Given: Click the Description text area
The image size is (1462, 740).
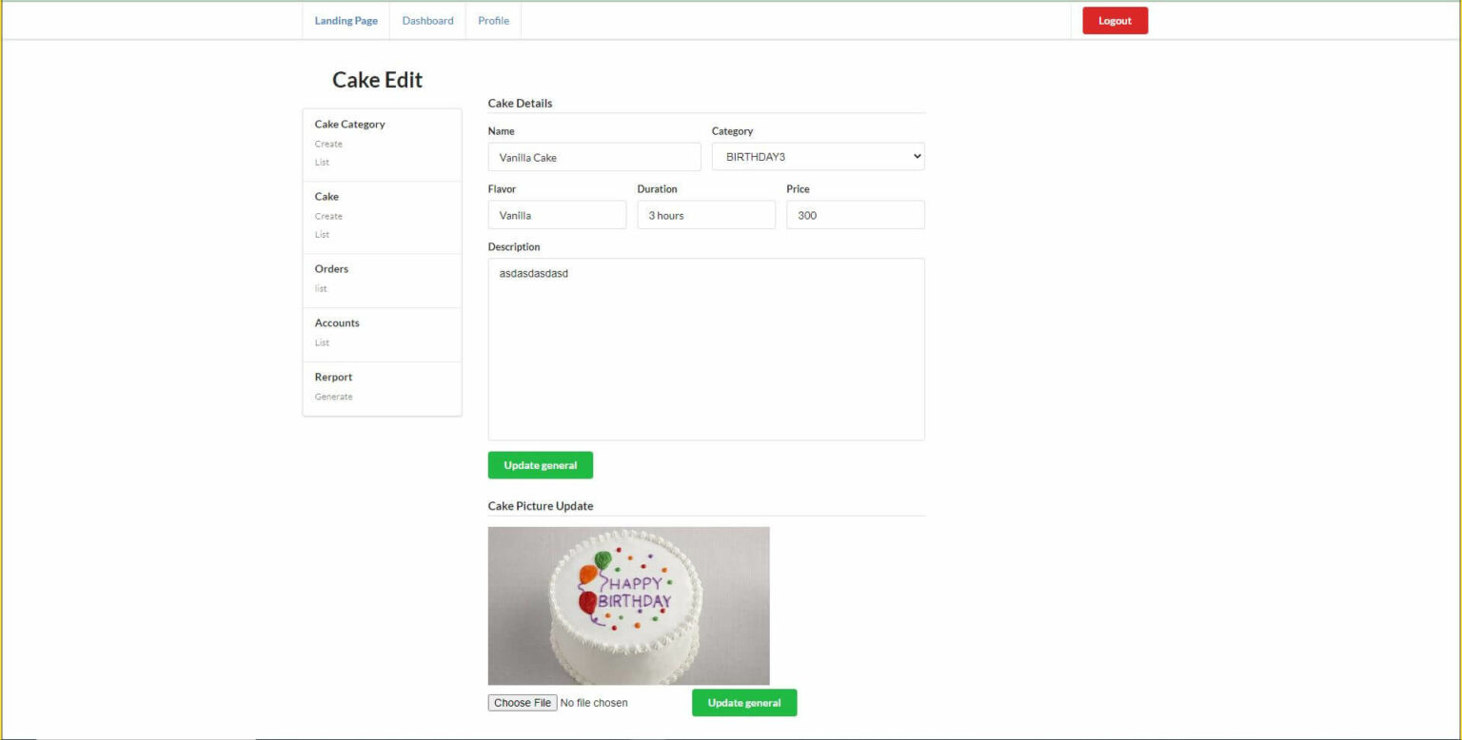Looking at the screenshot, I should point(705,347).
